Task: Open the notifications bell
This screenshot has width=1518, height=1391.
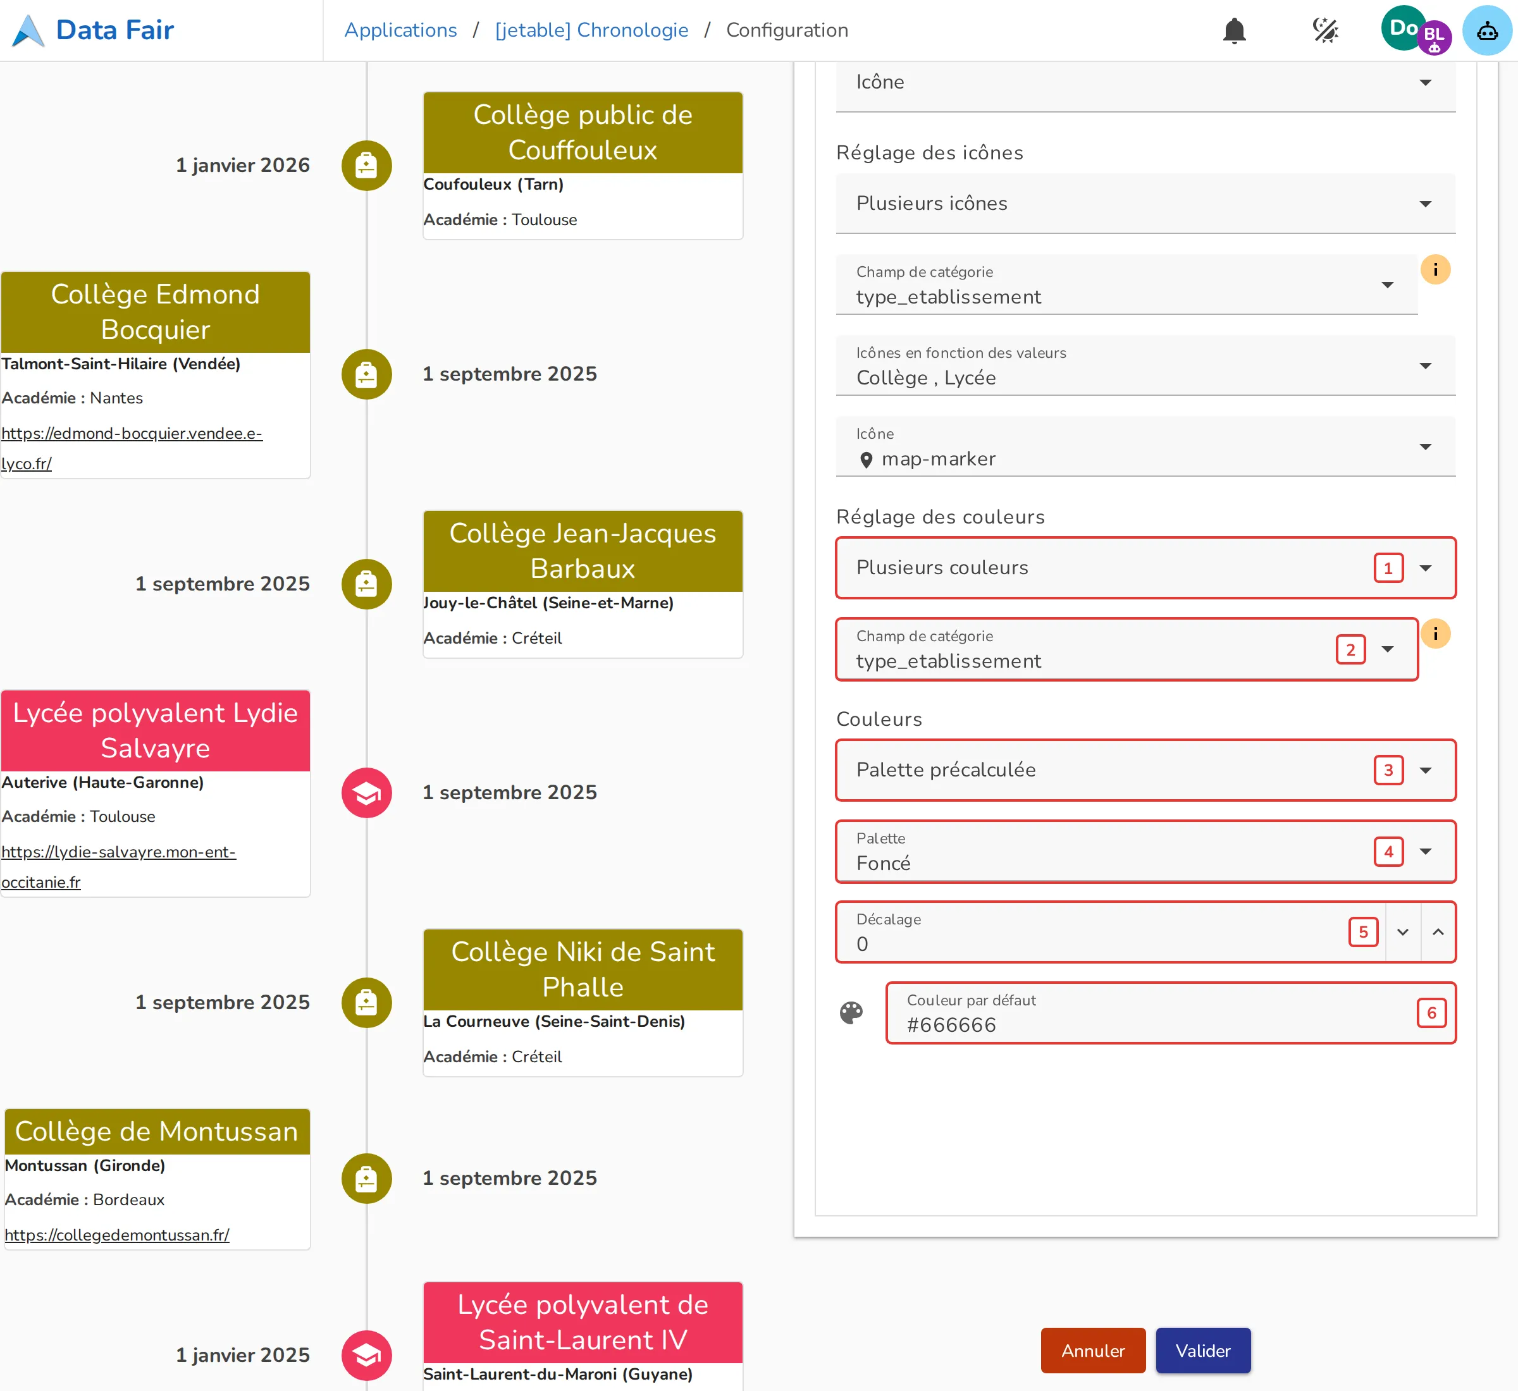Action: point(1234,31)
